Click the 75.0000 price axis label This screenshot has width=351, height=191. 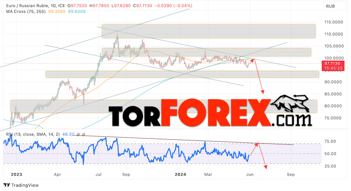pos(334,118)
